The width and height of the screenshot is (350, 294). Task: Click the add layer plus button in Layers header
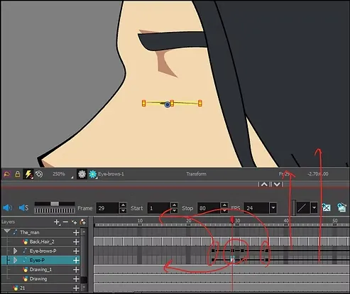pos(57,222)
